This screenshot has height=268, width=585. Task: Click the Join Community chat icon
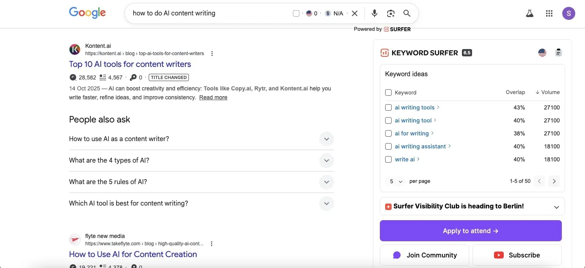397,255
